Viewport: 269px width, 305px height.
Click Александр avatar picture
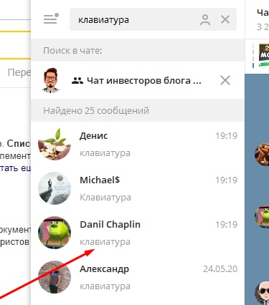click(x=55, y=277)
